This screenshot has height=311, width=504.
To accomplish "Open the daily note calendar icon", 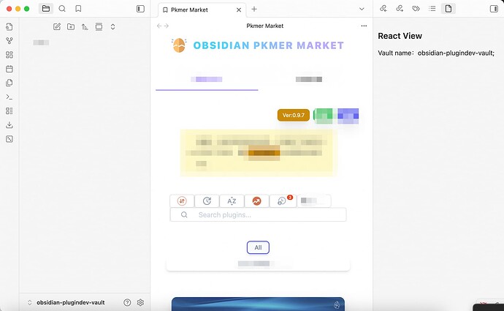I will (9, 69).
